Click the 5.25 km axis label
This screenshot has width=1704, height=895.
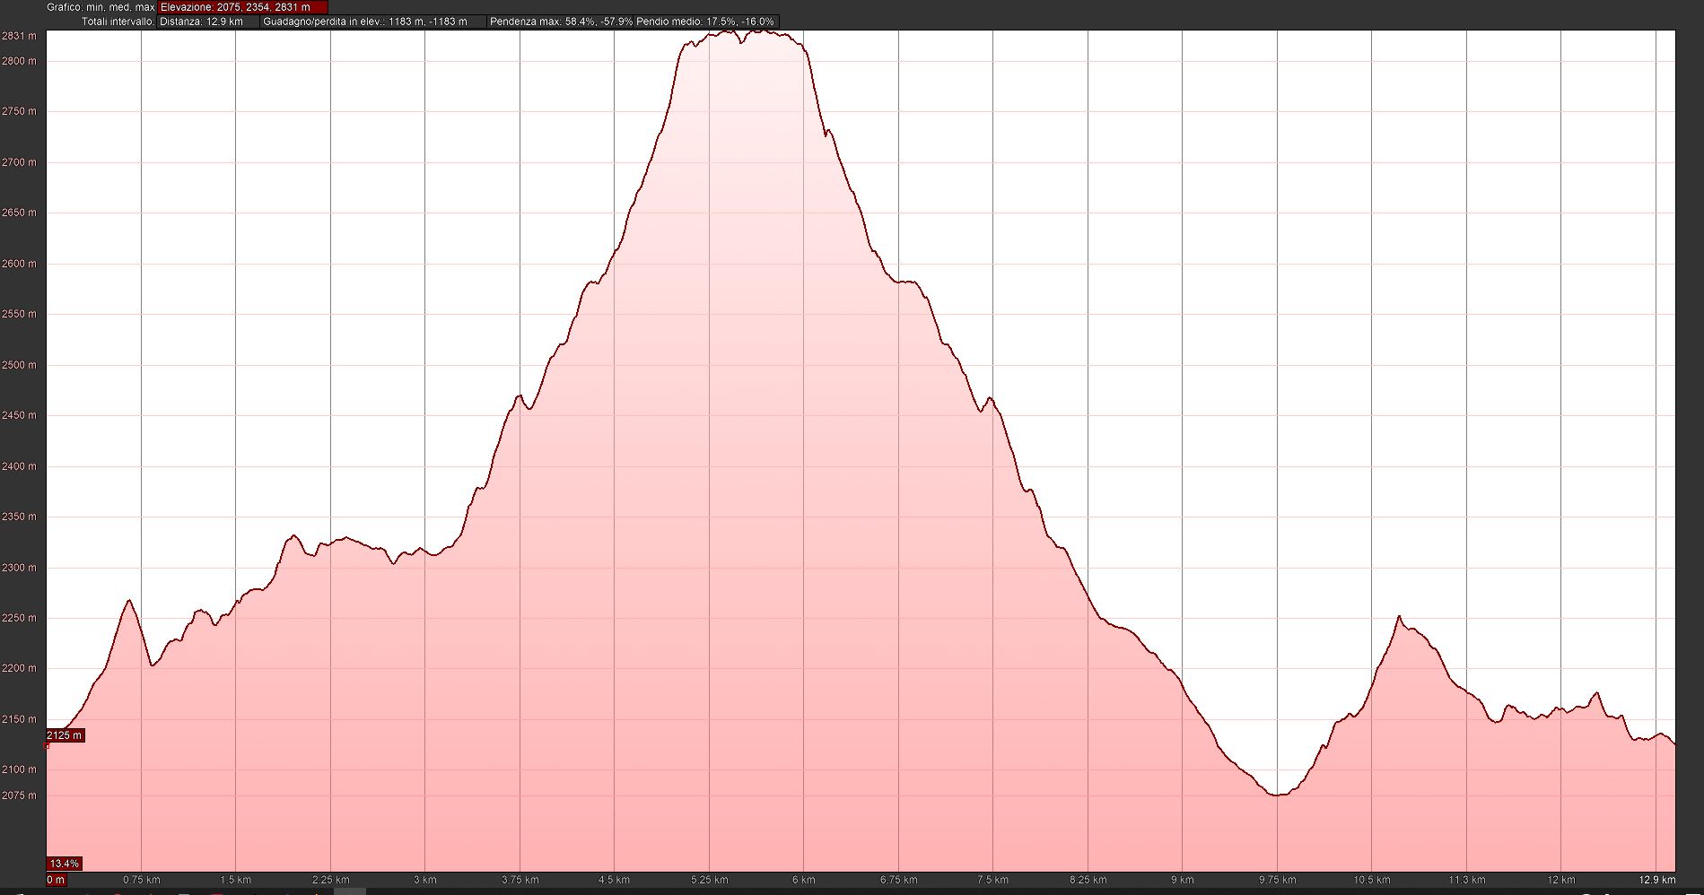tap(709, 880)
